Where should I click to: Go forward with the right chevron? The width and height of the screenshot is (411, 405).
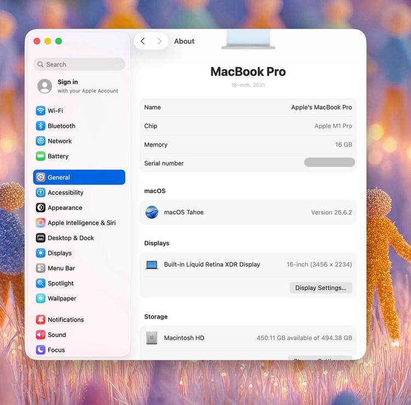pos(159,41)
